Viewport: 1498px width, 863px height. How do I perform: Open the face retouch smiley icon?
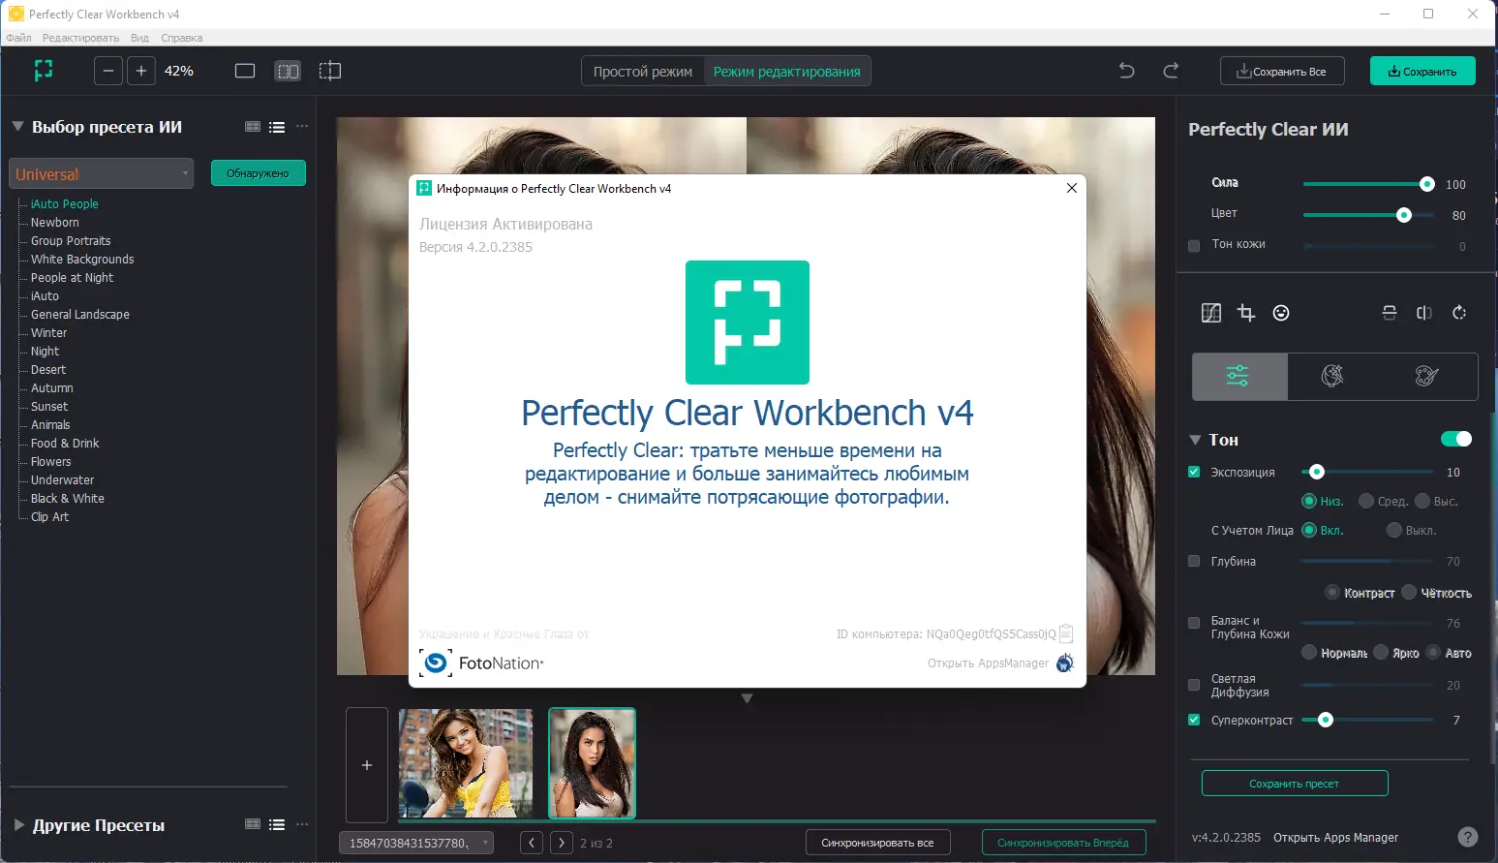click(1281, 313)
